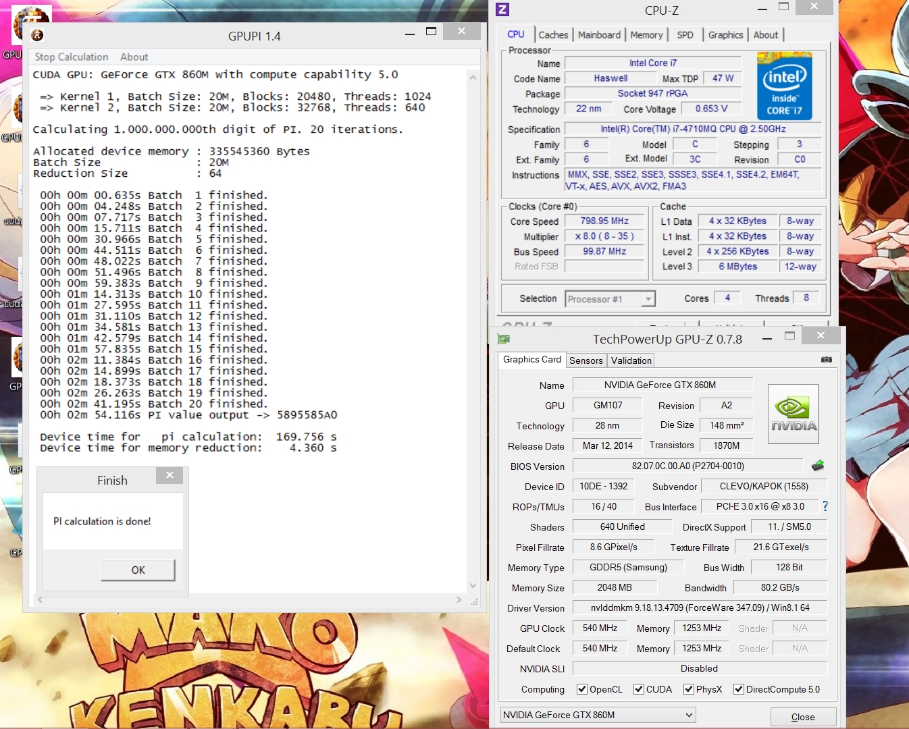This screenshot has height=729, width=909.
Task: Click OK in the Finish dialog
Action: (138, 570)
